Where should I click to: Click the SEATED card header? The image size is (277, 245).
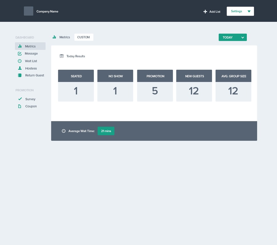point(76,76)
